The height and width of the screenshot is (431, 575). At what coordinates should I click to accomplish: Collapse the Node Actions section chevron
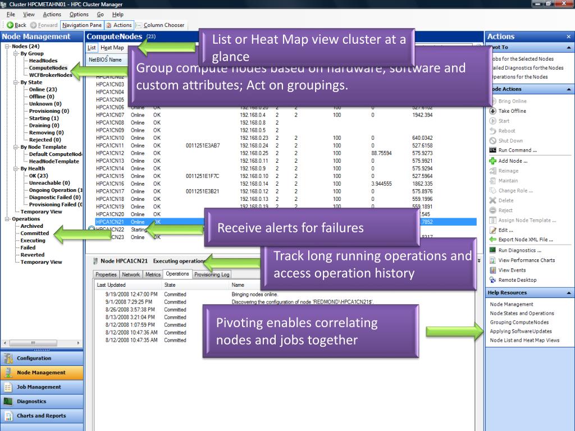click(568, 89)
